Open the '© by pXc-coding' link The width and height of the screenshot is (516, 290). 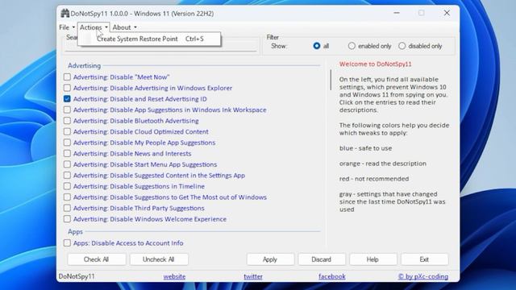pos(423,276)
